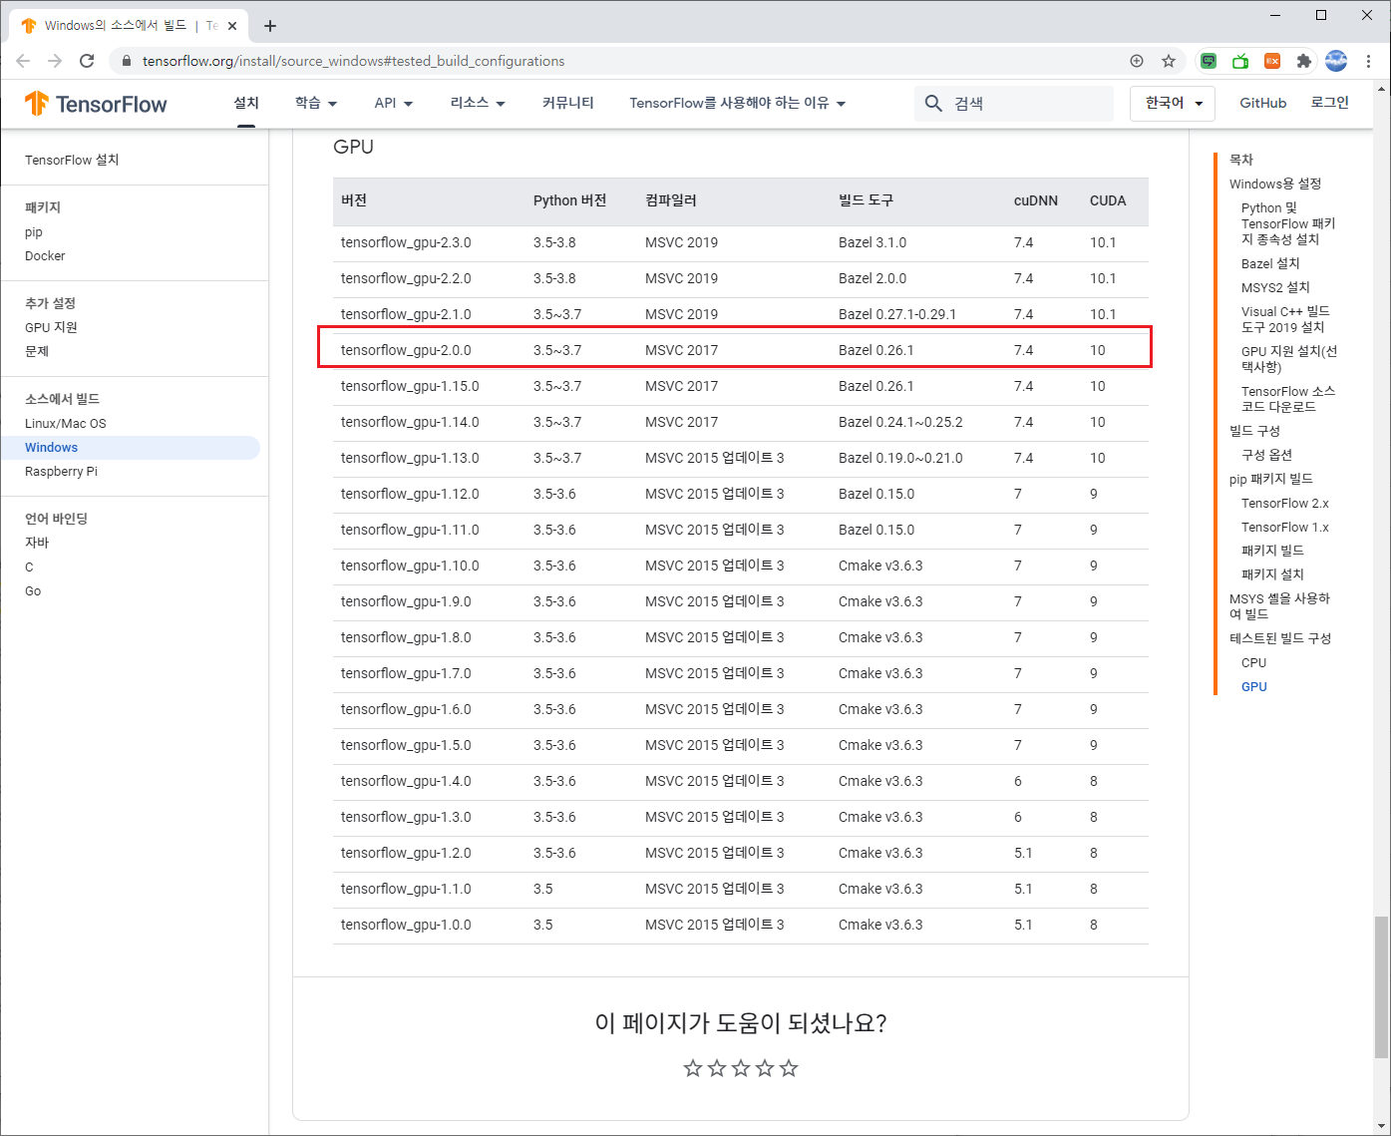Select the 설치 tab
The height and width of the screenshot is (1136, 1391).
(x=246, y=103)
